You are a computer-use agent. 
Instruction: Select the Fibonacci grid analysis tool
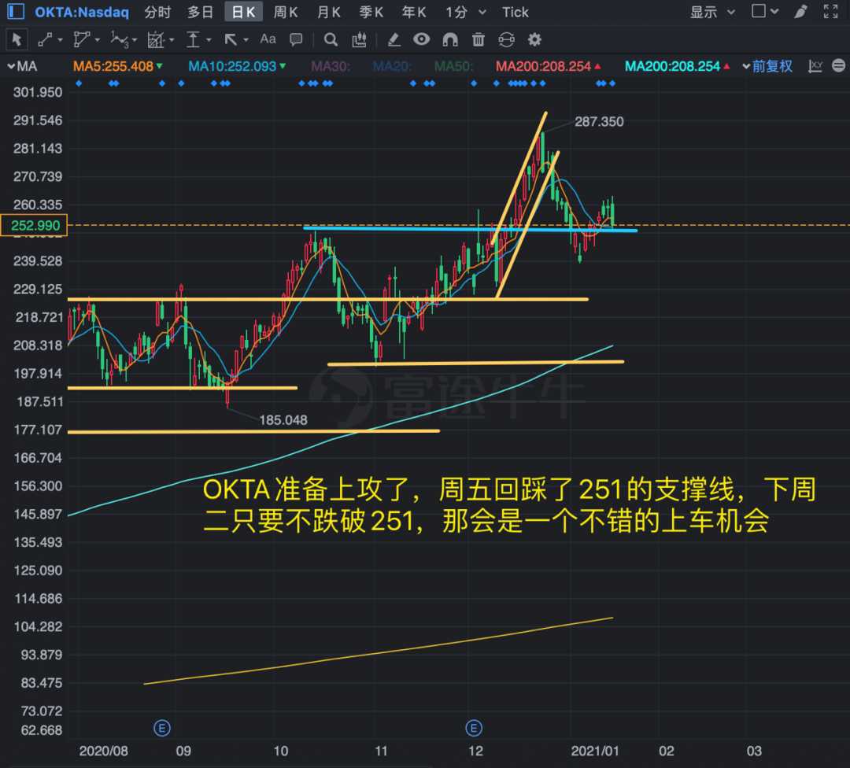click(x=156, y=39)
